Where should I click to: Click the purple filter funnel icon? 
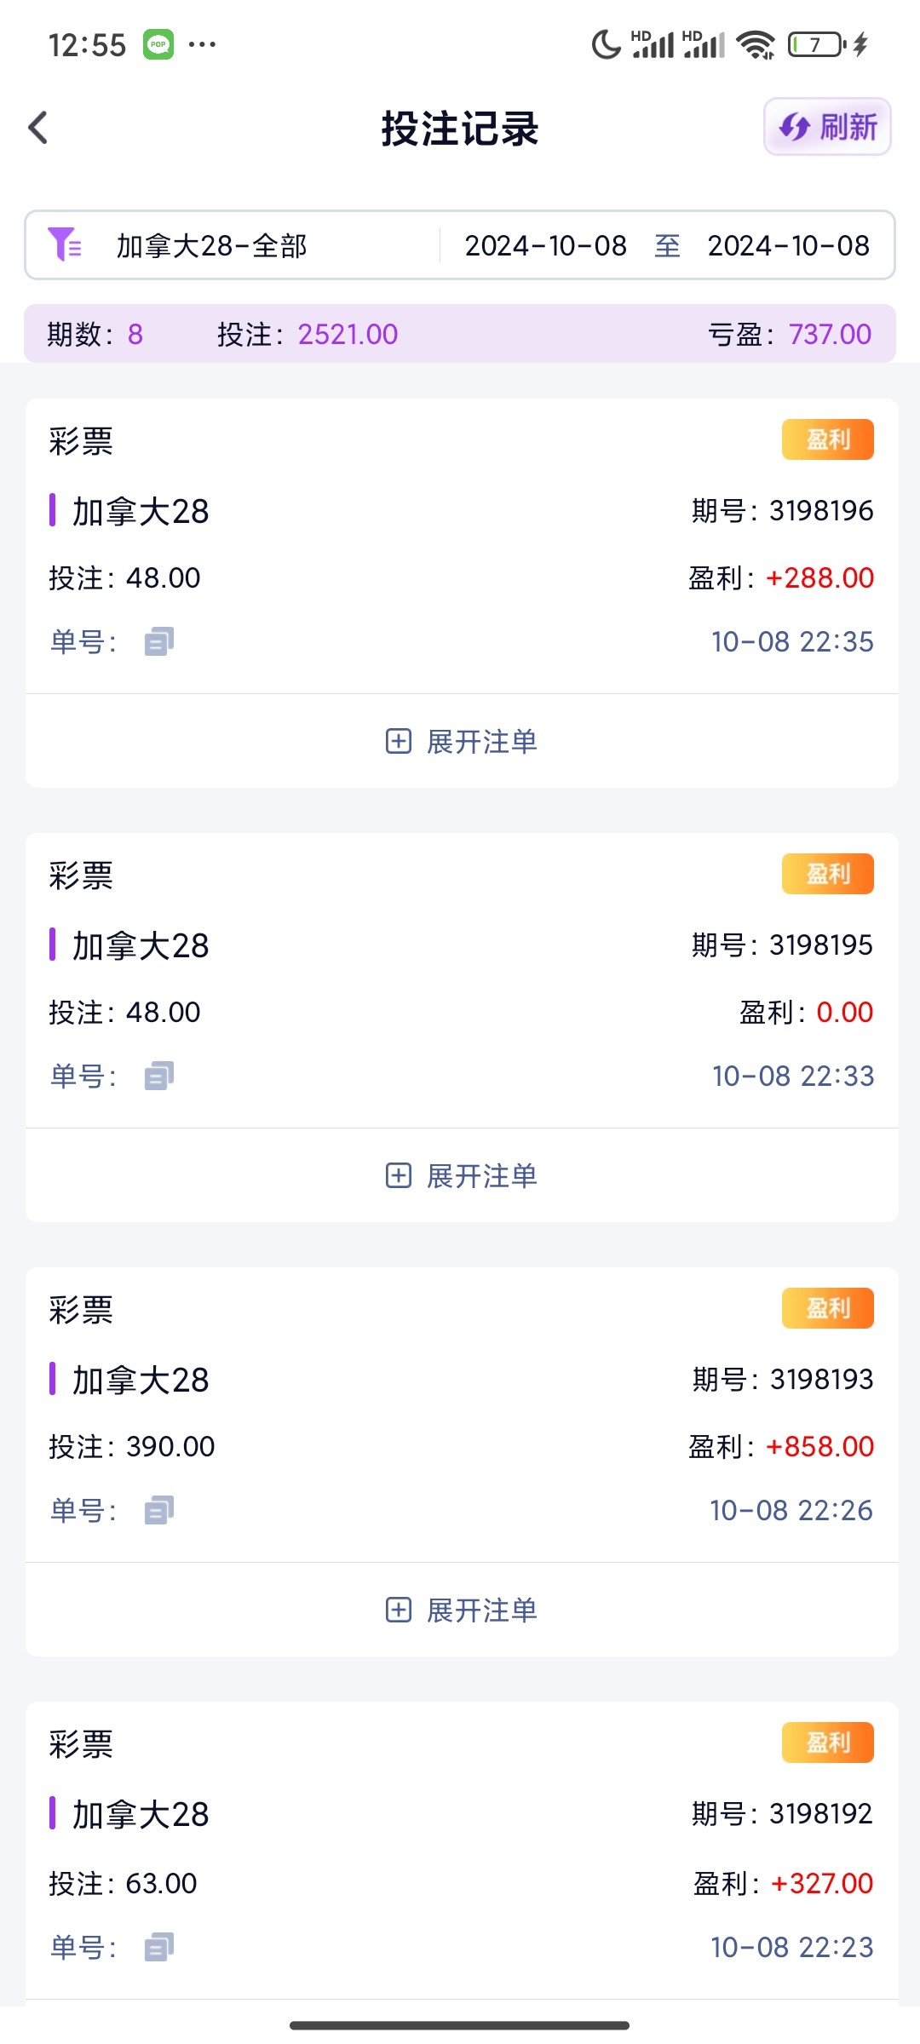coord(65,244)
